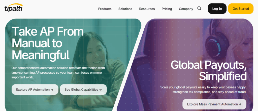Expand the Solutions navigation menu
Image resolution: width=258 pixels, height=111 pixels.
pos(125,9)
